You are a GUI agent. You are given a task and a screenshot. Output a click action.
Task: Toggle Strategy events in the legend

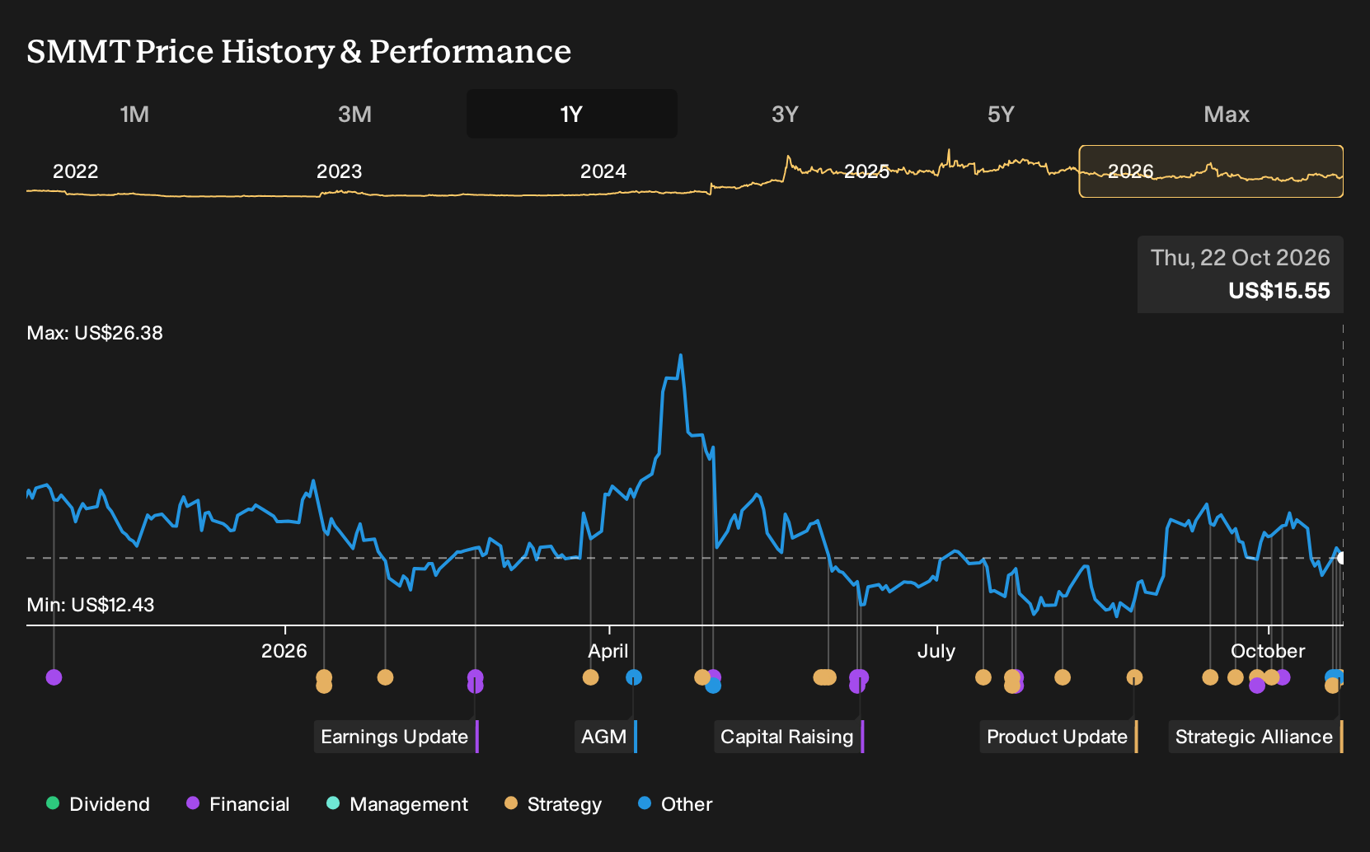[x=553, y=804]
